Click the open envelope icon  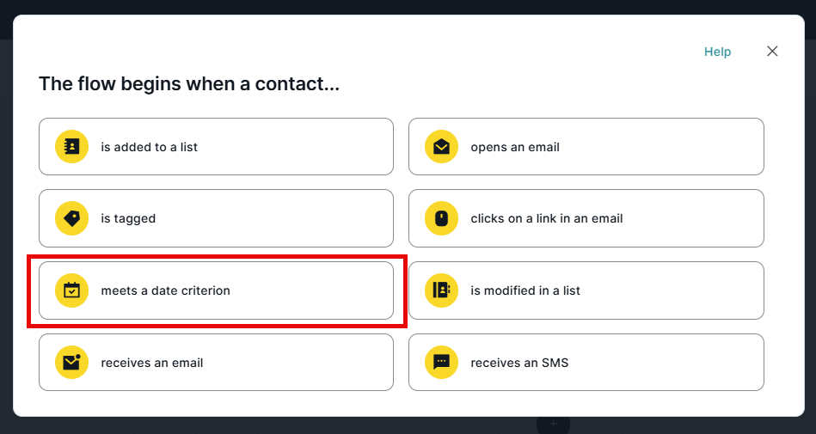point(441,147)
